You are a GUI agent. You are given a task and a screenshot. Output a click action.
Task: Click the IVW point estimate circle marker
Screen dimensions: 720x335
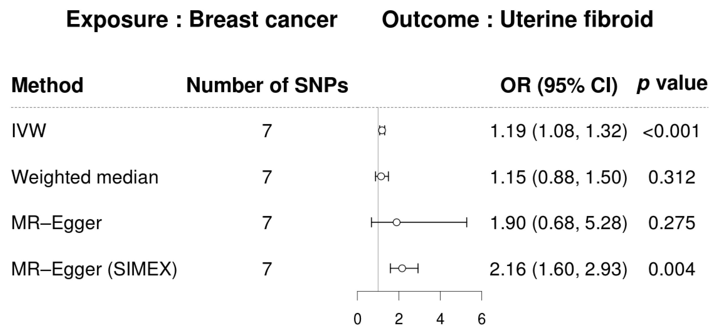[x=382, y=131]
